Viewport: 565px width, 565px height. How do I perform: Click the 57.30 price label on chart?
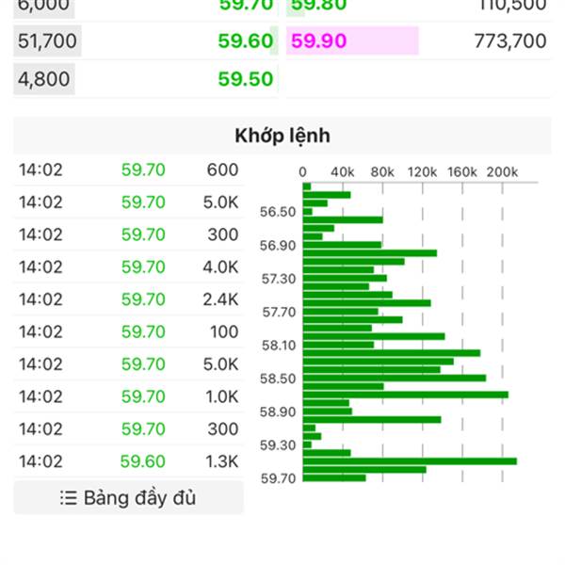point(278,279)
